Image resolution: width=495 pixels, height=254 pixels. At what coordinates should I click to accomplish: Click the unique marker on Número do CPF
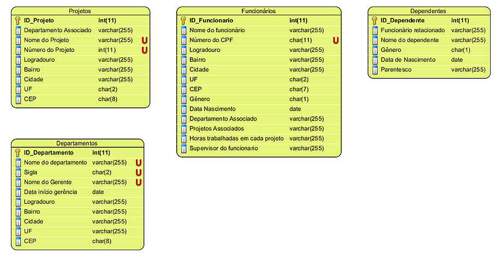(x=336, y=40)
